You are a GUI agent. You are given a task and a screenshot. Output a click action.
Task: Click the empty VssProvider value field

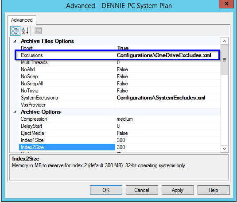pyautogui.click(x=168, y=105)
